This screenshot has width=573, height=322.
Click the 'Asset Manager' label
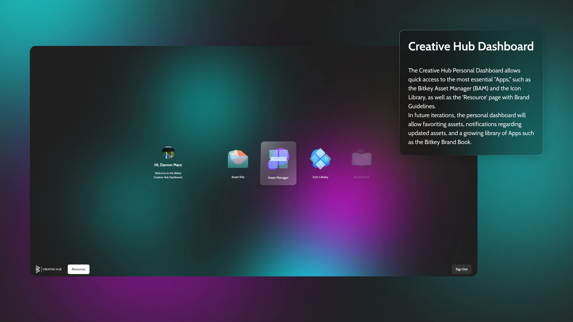[278, 178]
